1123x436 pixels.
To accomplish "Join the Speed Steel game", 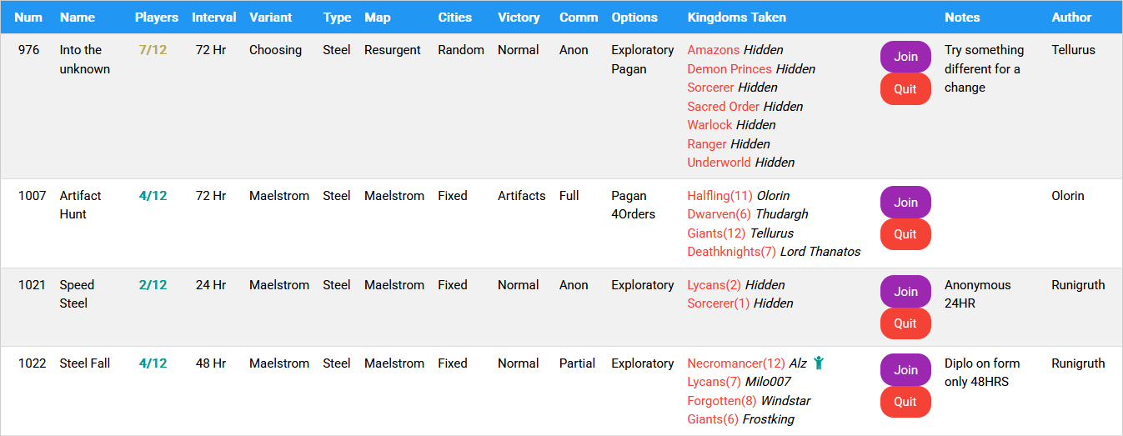I will click(x=905, y=292).
